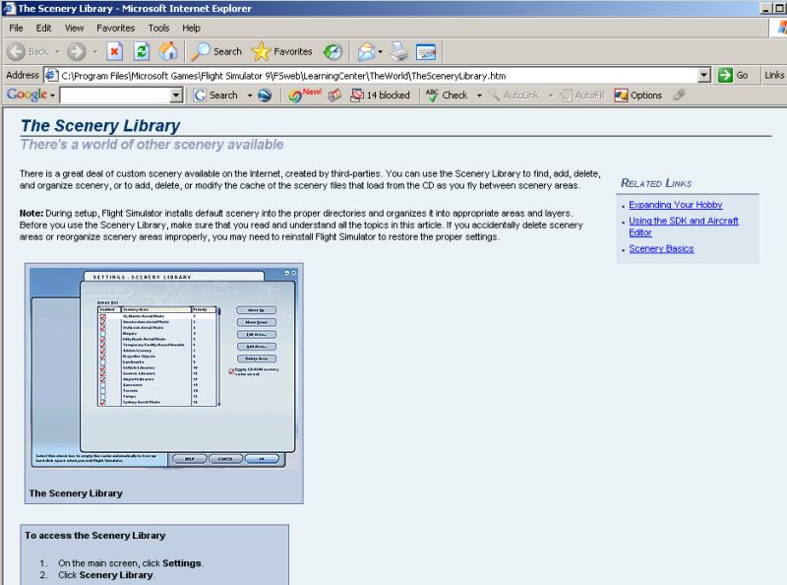Open the Tools menu
This screenshot has width=787, height=585.
click(x=158, y=29)
